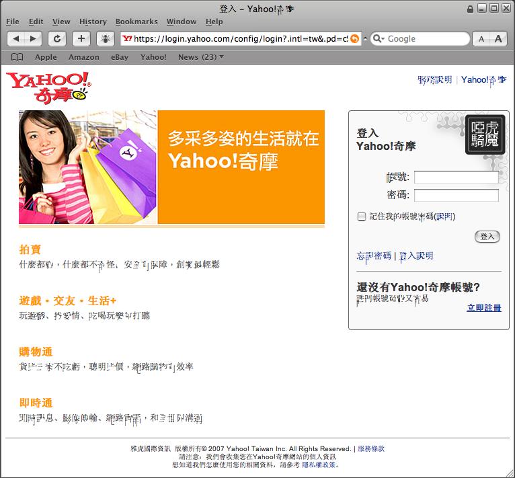Image resolution: width=515 pixels, height=478 pixels.
Task: Reload the current page
Action: pyautogui.click(x=58, y=39)
